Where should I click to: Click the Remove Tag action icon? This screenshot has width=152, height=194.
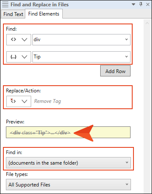13,101
